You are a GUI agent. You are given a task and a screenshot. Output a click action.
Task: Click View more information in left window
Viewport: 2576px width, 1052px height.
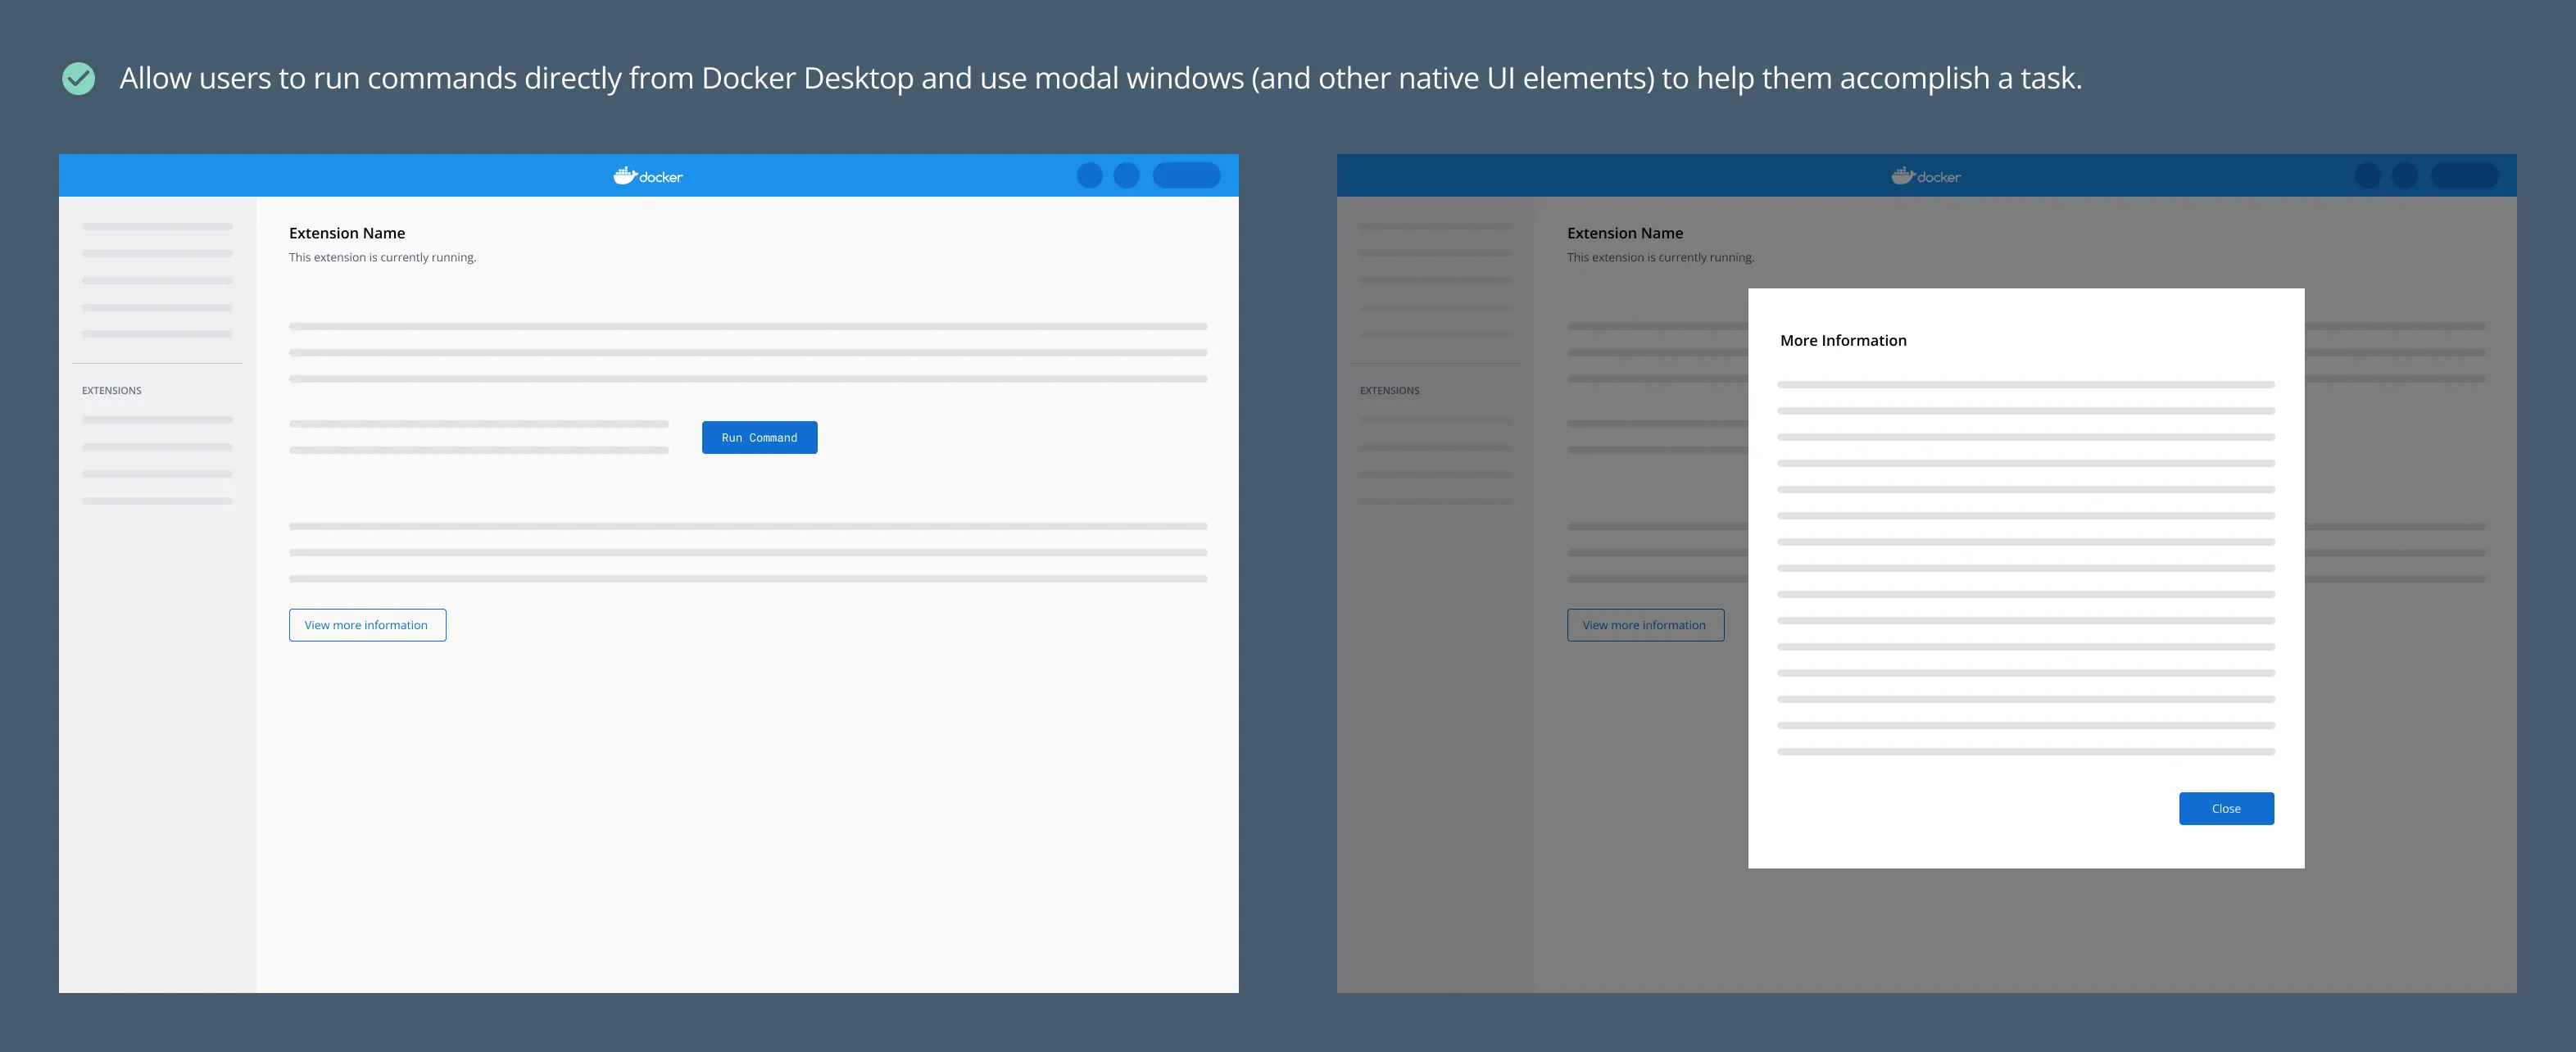[x=367, y=625]
